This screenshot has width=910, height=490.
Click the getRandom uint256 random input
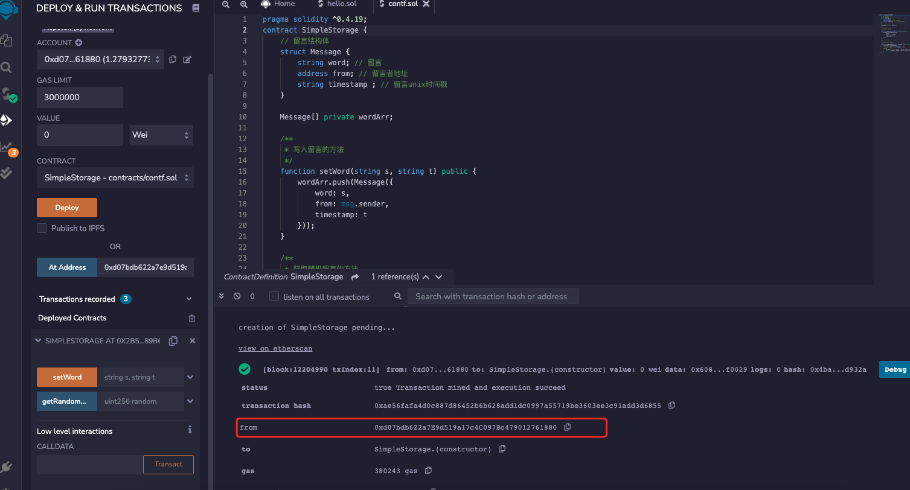pos(141,401)
